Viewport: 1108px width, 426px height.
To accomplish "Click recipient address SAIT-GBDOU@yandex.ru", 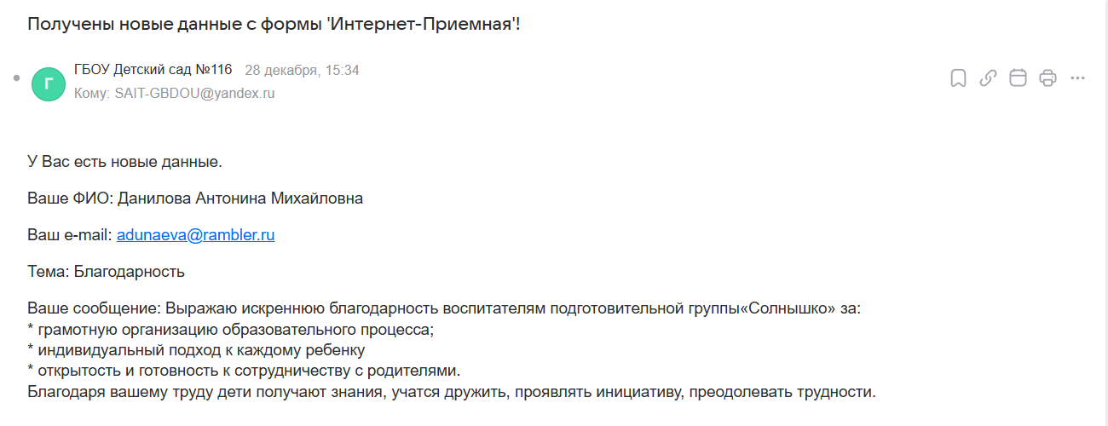I will [194, 94].
